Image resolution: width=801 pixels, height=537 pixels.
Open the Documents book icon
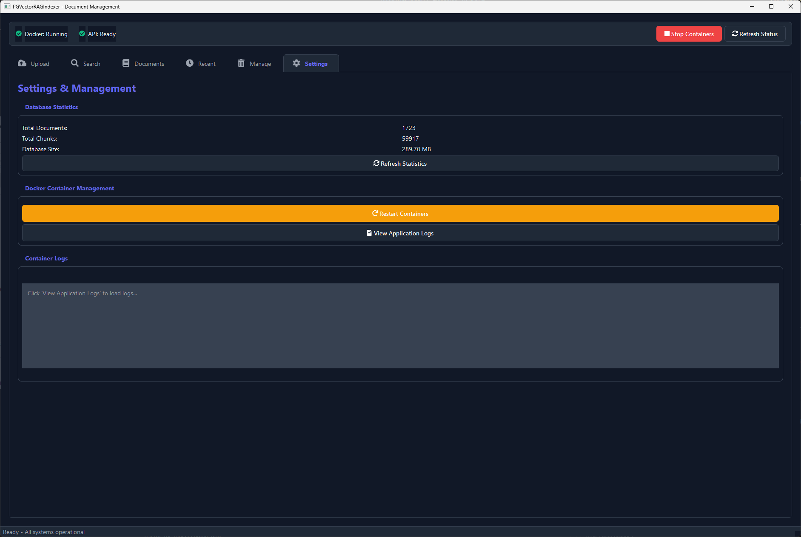point(125,63)
